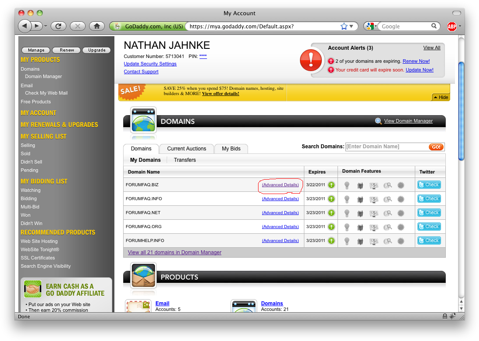Click the globe search icon for FORUMFAQ.NET

(x=387, y=213)
